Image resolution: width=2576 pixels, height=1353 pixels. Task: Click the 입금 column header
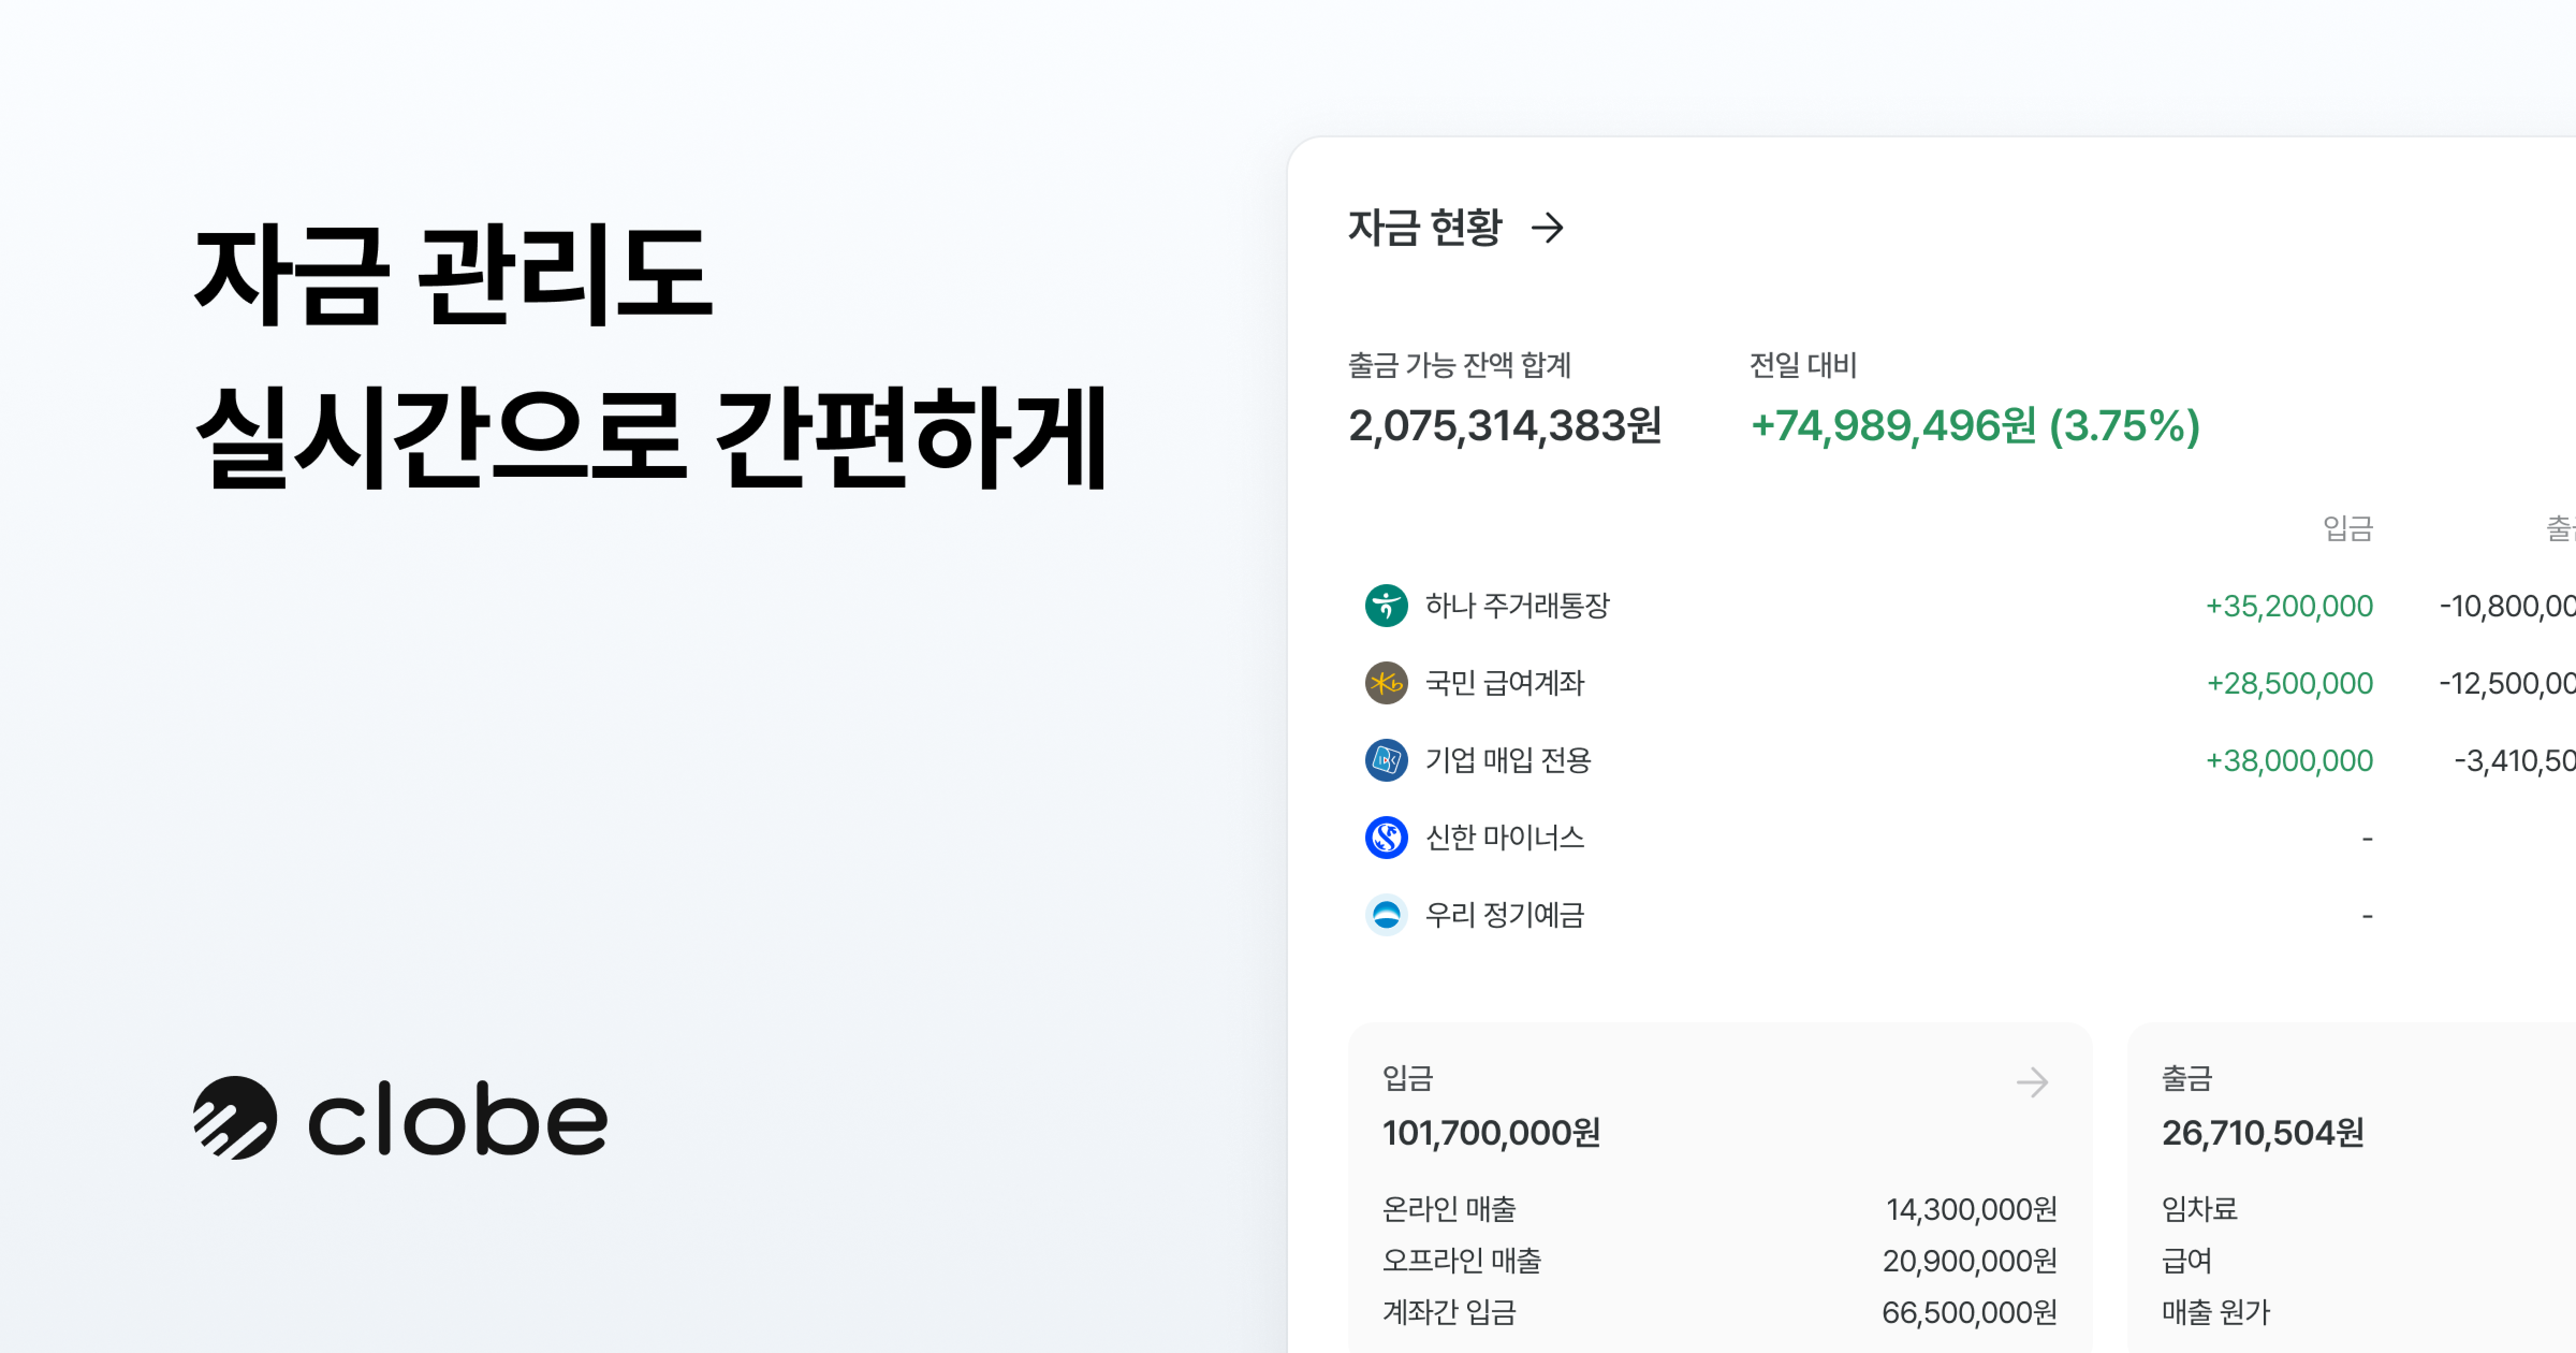click(x=2347, y=527)
